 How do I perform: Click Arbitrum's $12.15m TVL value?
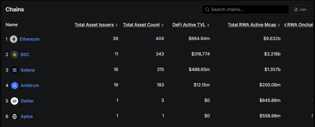(x=202, y=85)
